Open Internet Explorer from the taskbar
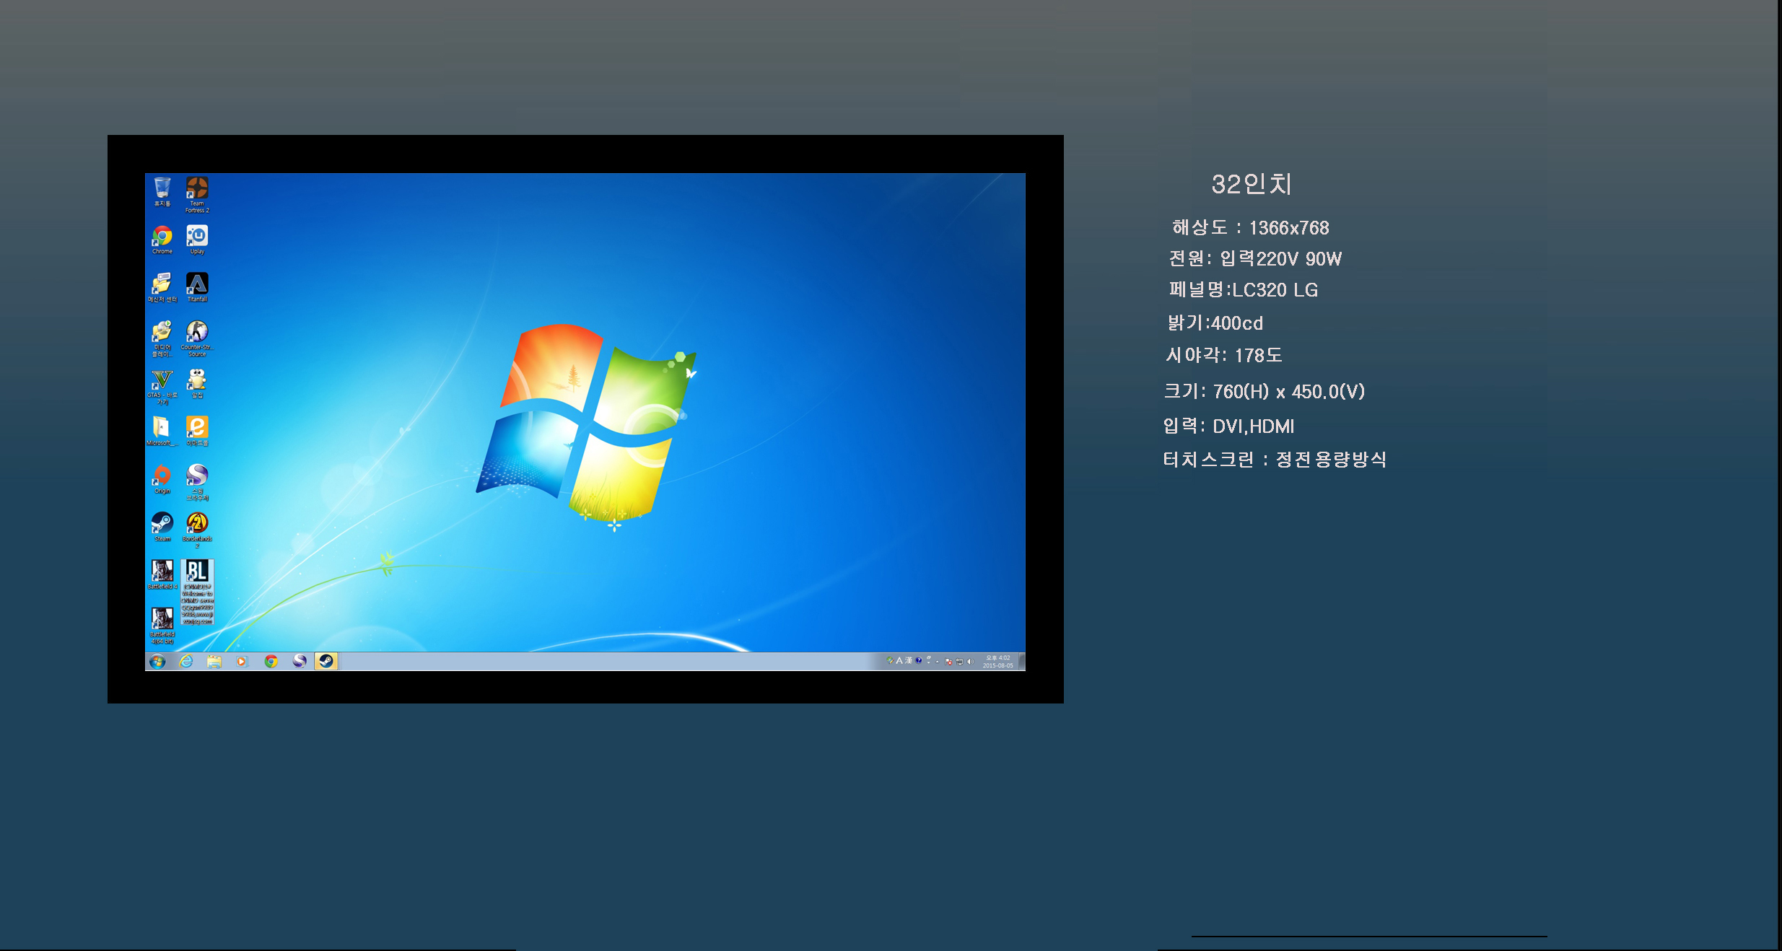Image resolution: width=1782 pixels, height=951 pixels. (186, 662)
